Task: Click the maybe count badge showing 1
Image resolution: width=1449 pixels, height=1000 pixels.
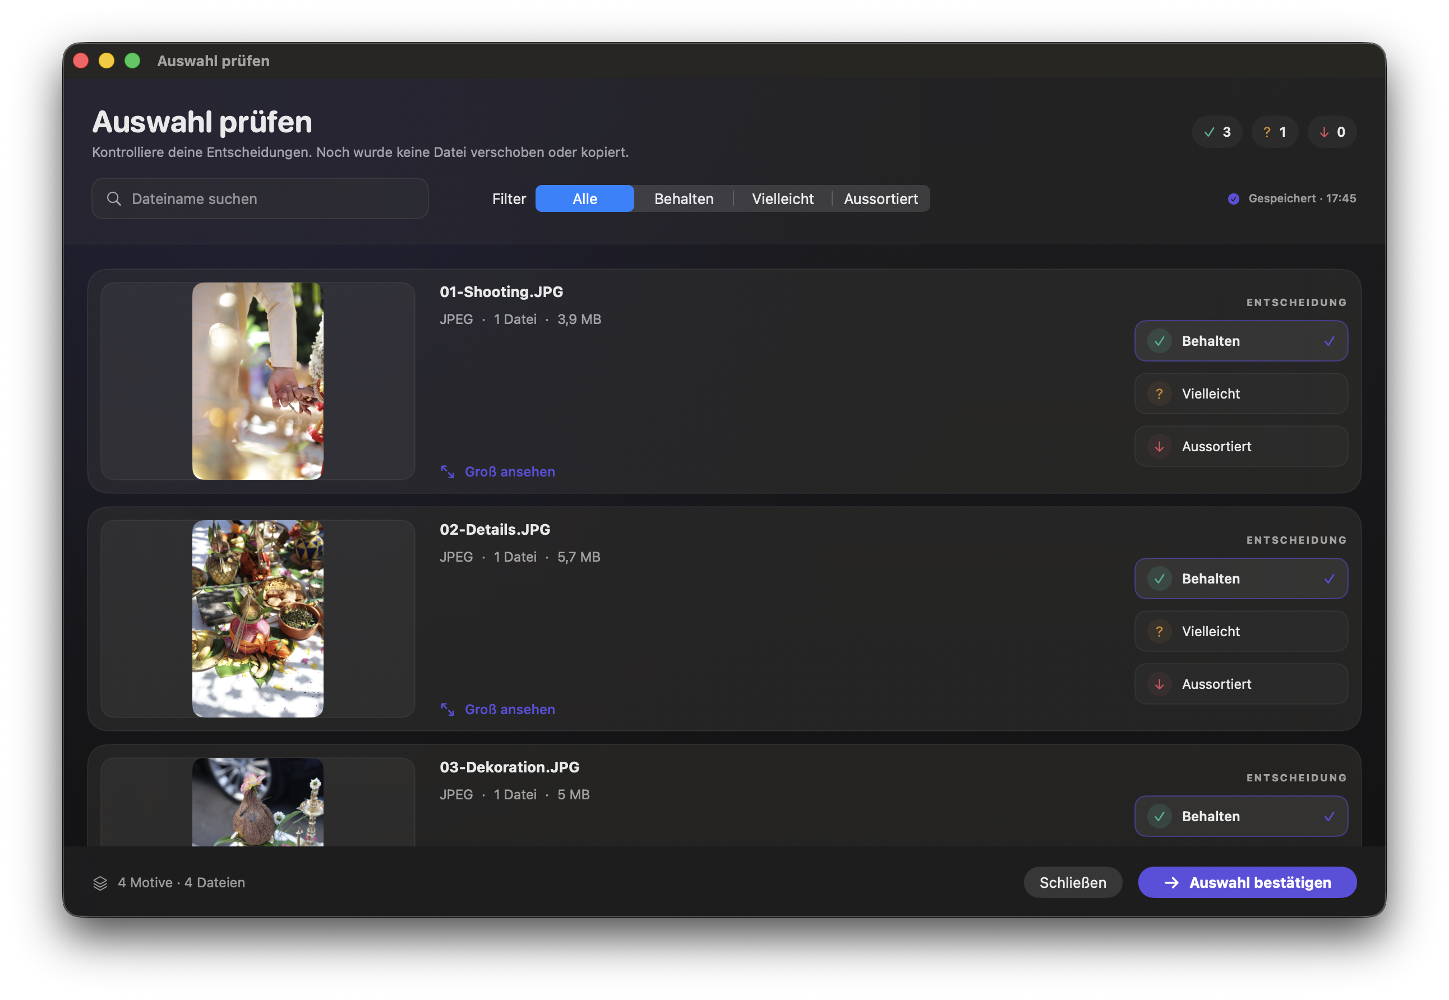Action: click(1274, 132)
